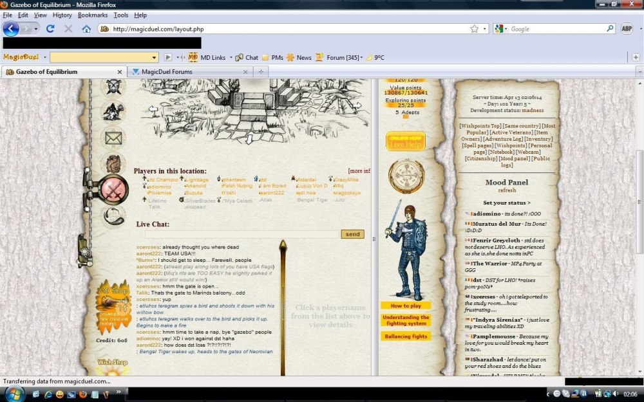Reload page with the refresh toolbar icon
644x402 pixels.
[50, 29]
